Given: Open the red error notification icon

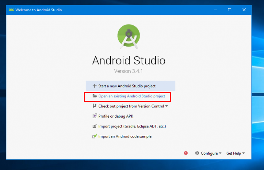Looking at the screenshot, I should click(186, 153).
